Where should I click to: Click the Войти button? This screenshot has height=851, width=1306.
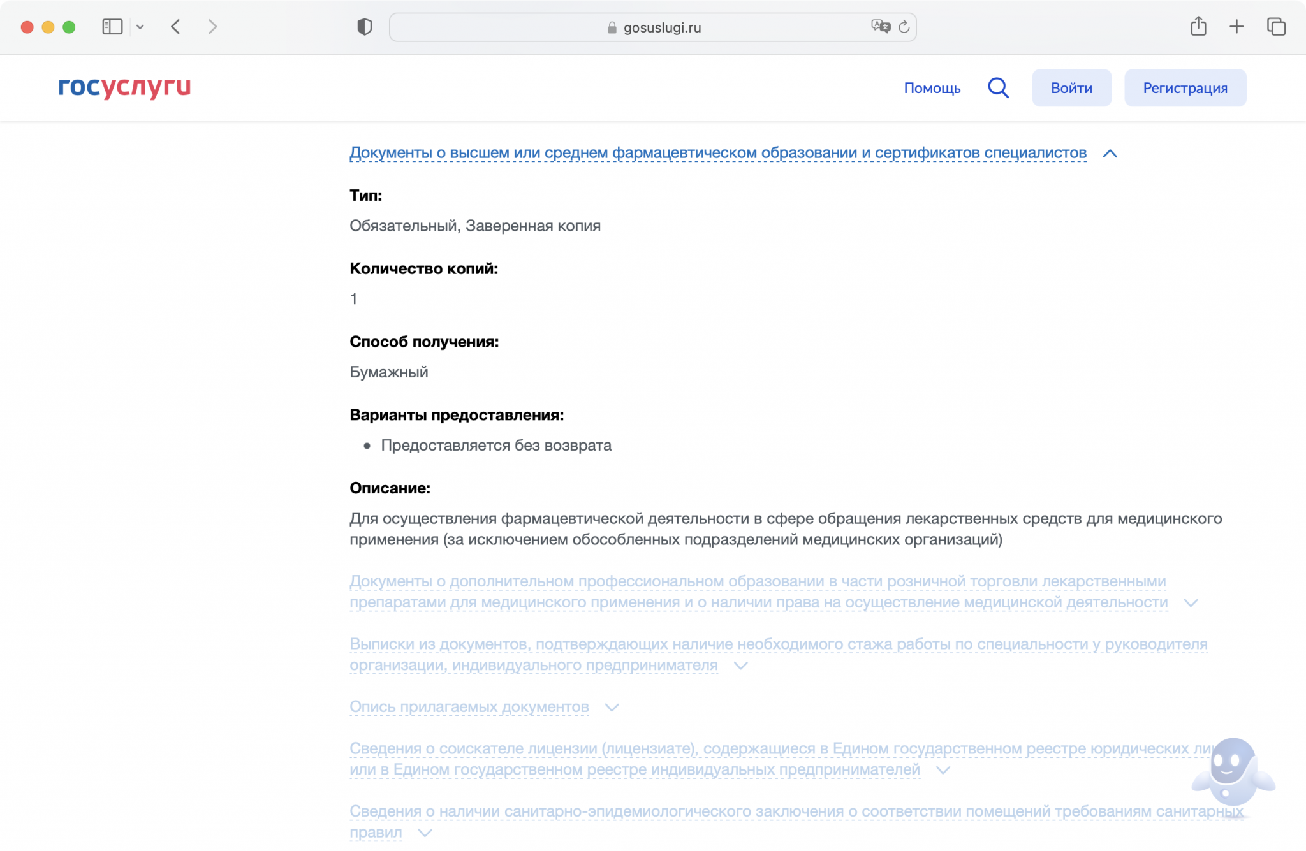[1071, 88]
